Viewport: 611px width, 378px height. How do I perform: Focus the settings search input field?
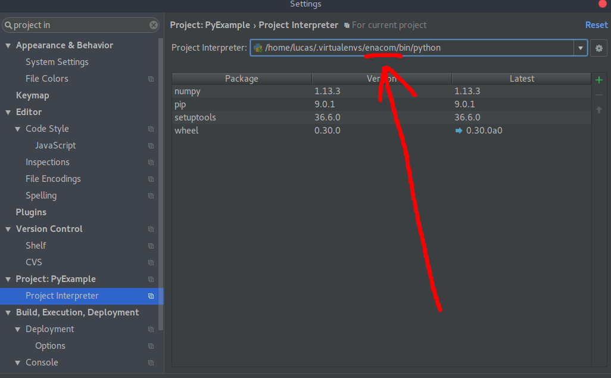(80, 25)
